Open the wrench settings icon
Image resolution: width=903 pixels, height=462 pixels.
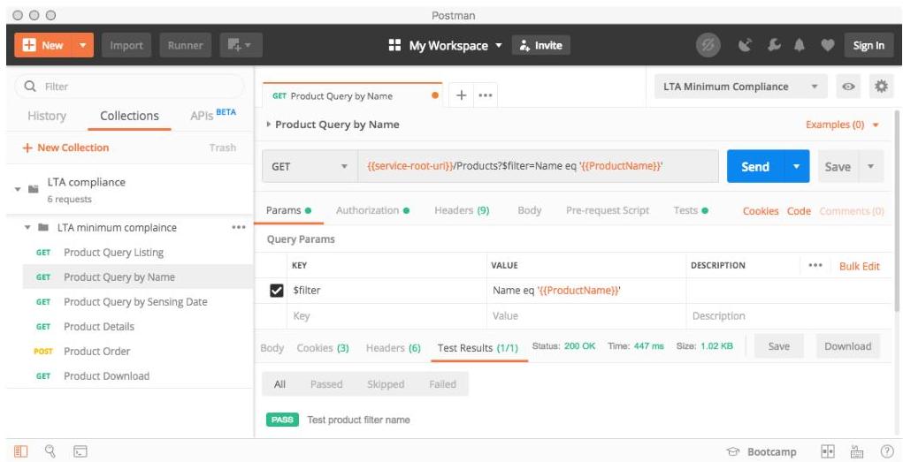(x=774, y=45)
